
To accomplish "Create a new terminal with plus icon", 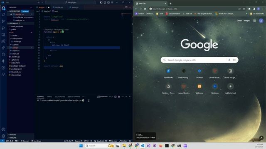I will pos(110,96).
